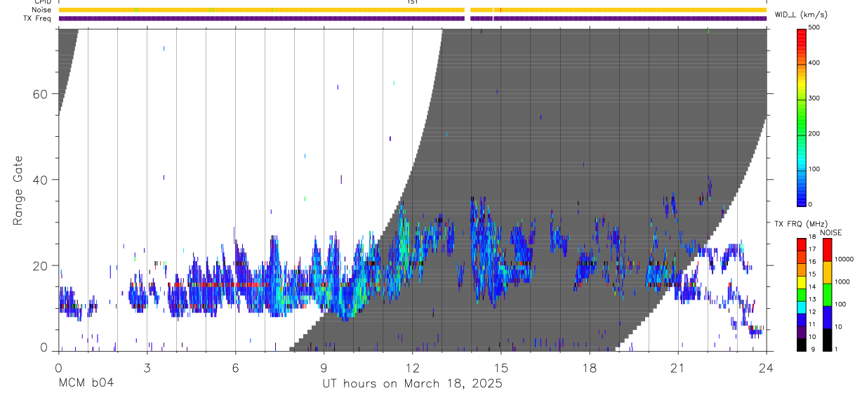Click the '9' tick on the UT hours axis
Viewport: 862px width, 398px height.
click(324, 367)
